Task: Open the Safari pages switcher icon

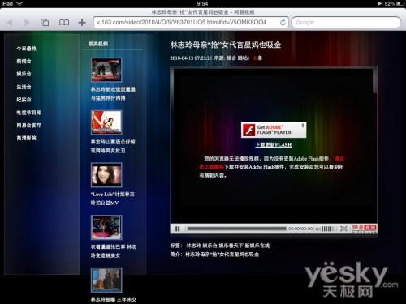Action: tap(45, 22)
